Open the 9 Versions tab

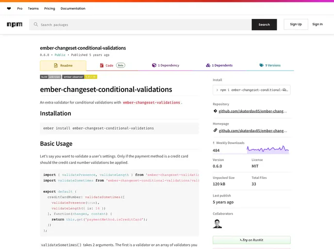[270, 65]
